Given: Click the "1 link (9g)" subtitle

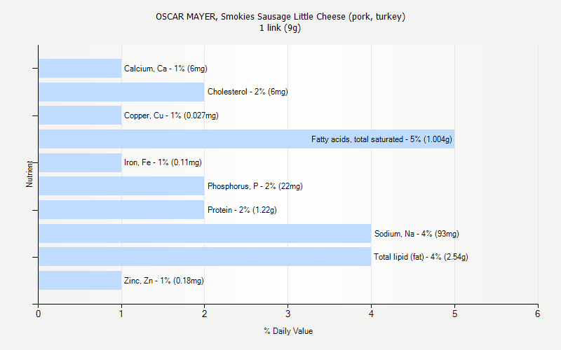Looking at the screenshot, I should click(x=280, y=28).
